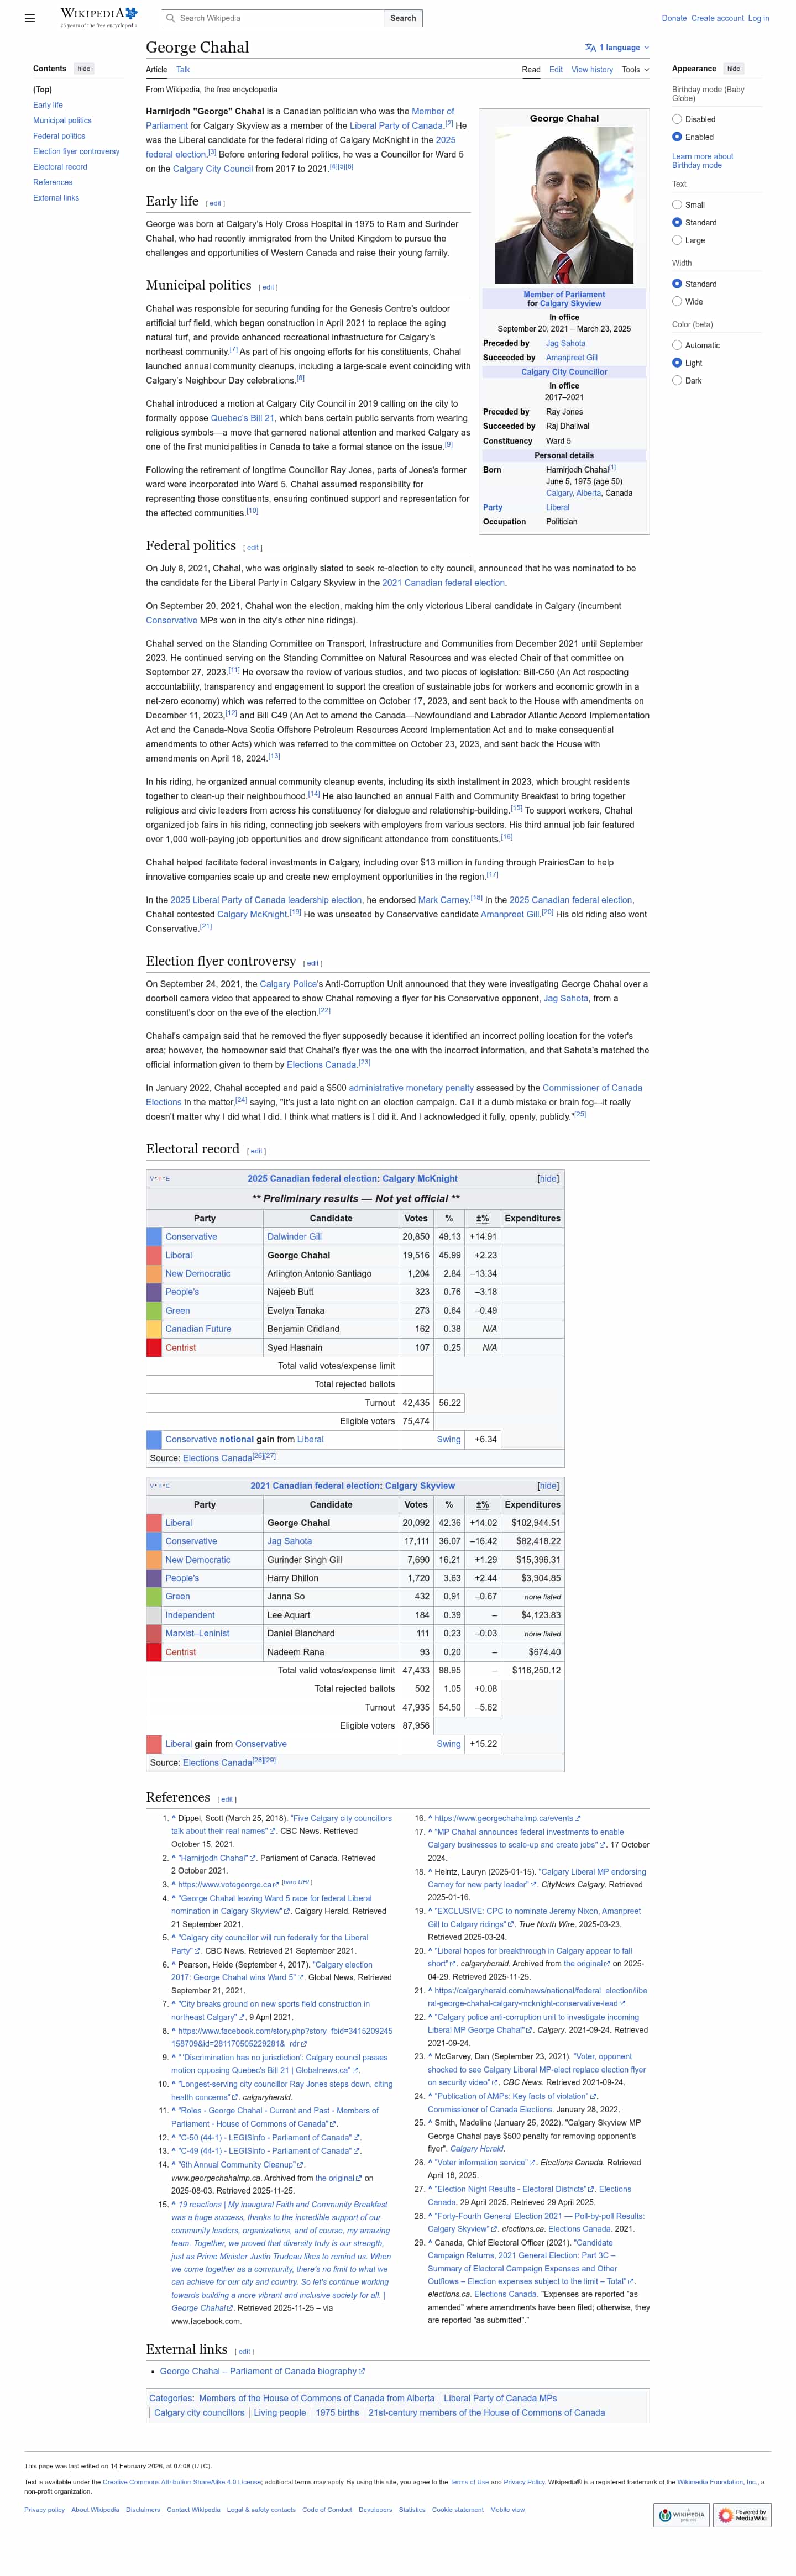
Task: Open Amanpreet Gill link in infobox
Action: (x=572, y=357)
